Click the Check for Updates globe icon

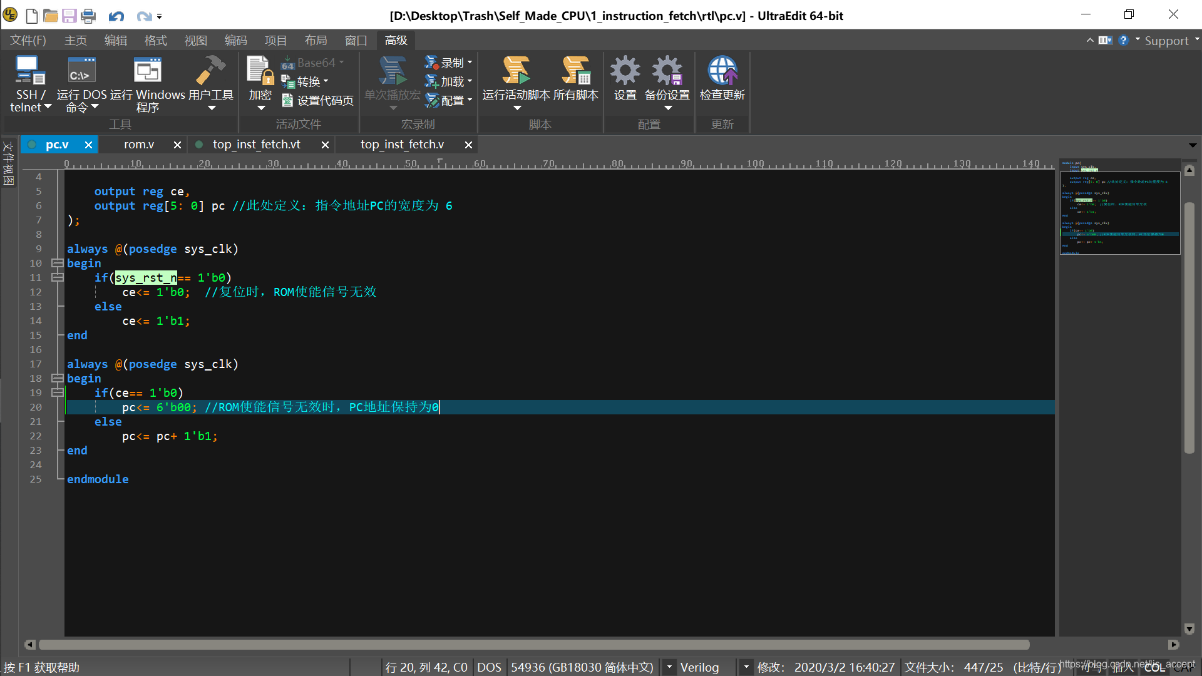click(722, 71)
